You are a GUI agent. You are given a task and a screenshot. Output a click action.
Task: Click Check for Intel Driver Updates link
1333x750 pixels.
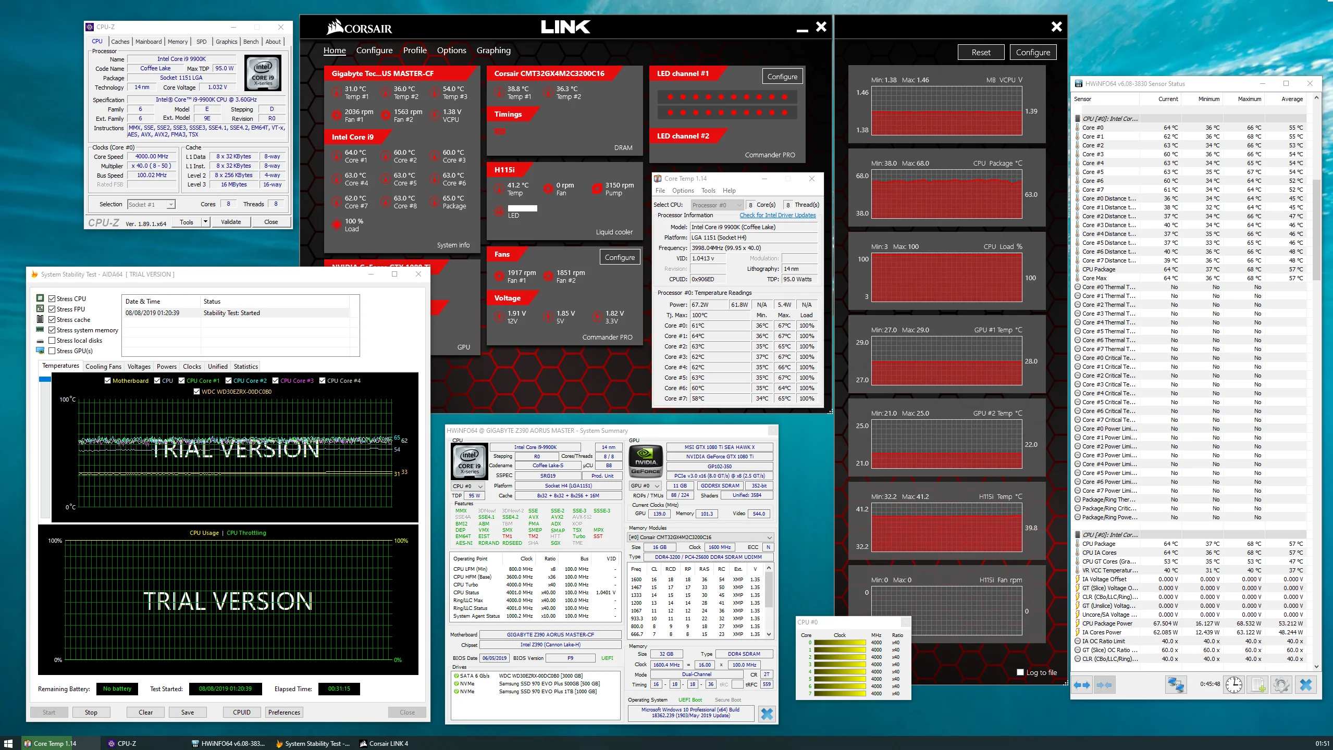click(x=777, y=215)
